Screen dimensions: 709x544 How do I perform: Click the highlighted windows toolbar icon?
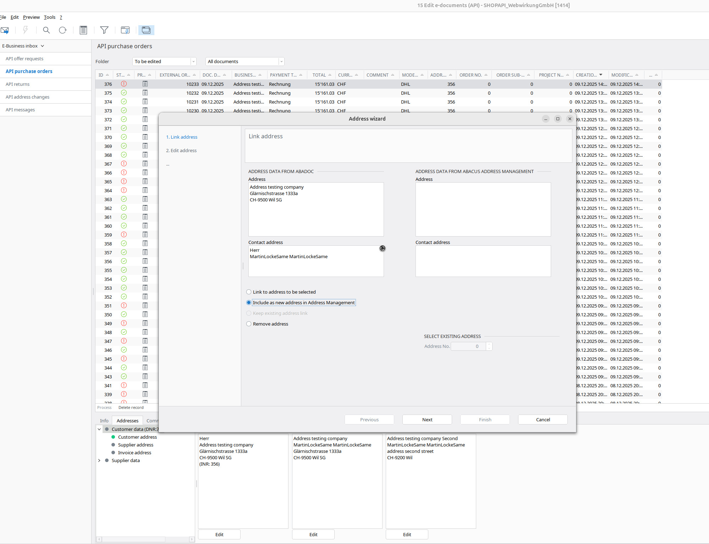[146, 30]
